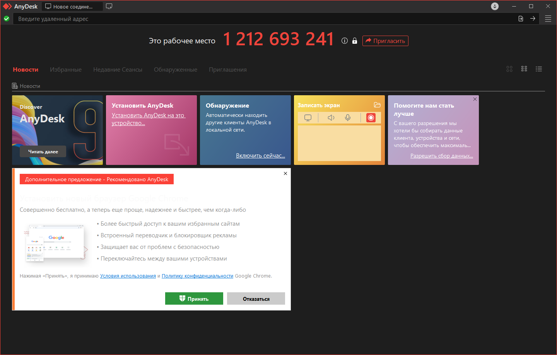Toggle microphone recording
Image resolution: width=557 pixels, height=355 pixels.
point(348,118)
